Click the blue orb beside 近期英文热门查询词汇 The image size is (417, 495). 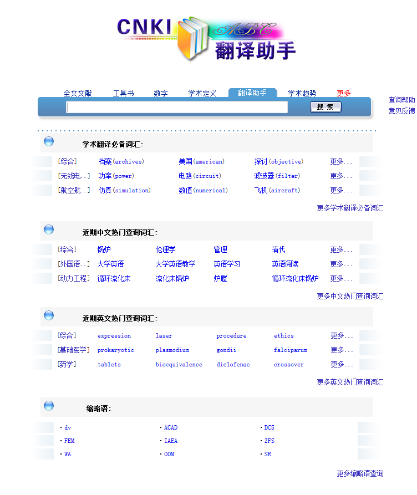pyautogui.click(x=49, y=315)
